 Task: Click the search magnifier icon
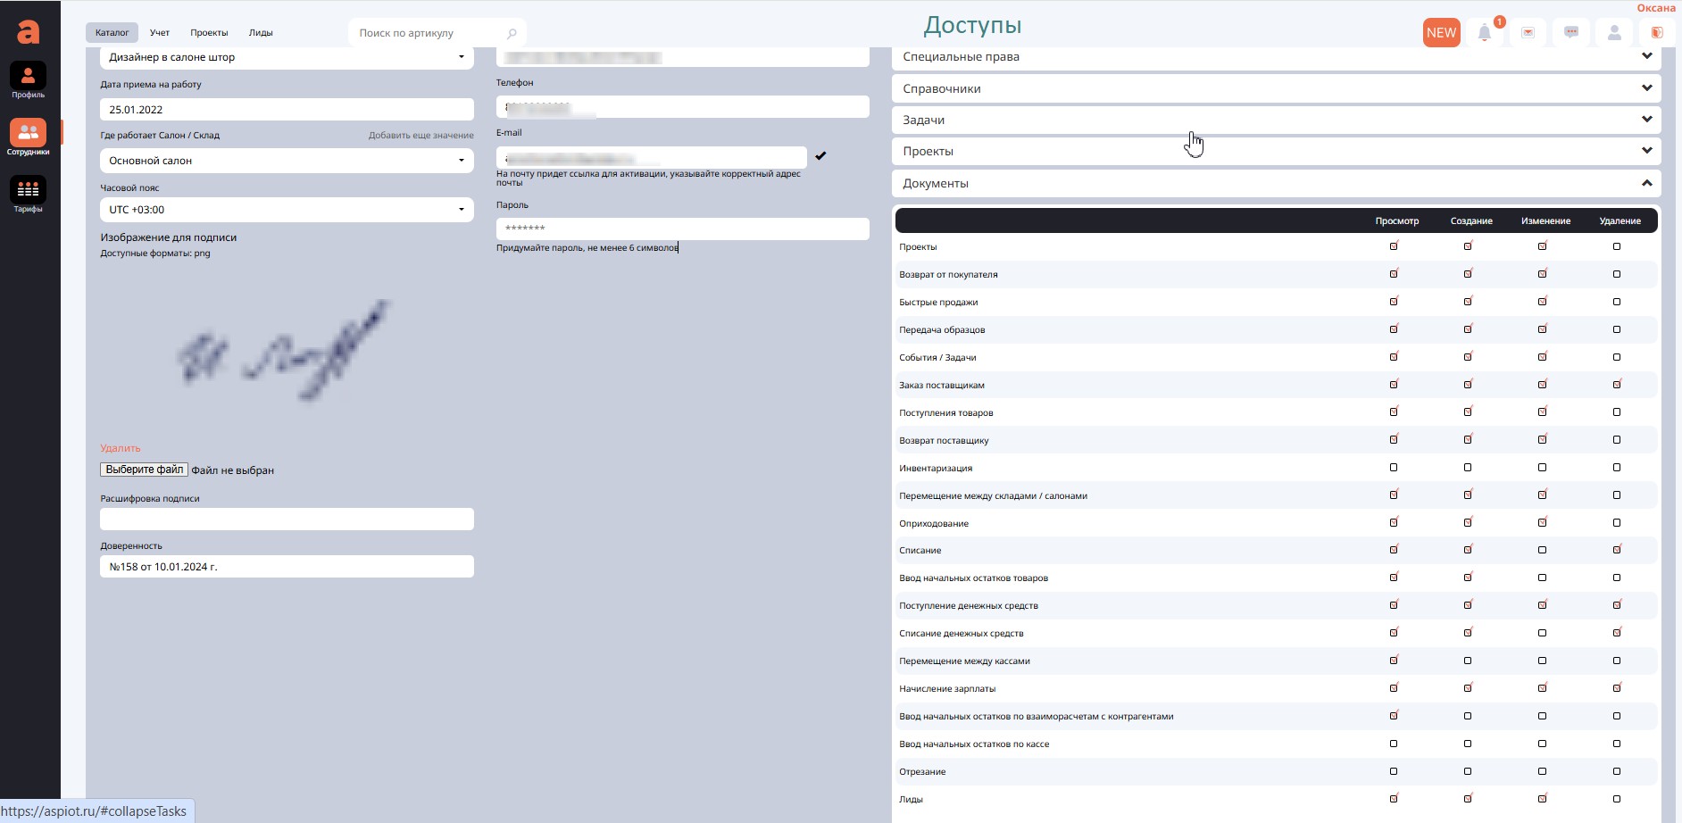click(x=512, y=34)
